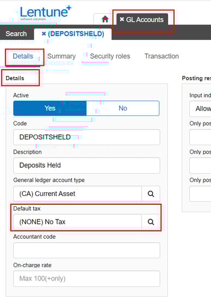The image size is (211, 299).
Task: Open the Search tab
Action: [16, 34]
